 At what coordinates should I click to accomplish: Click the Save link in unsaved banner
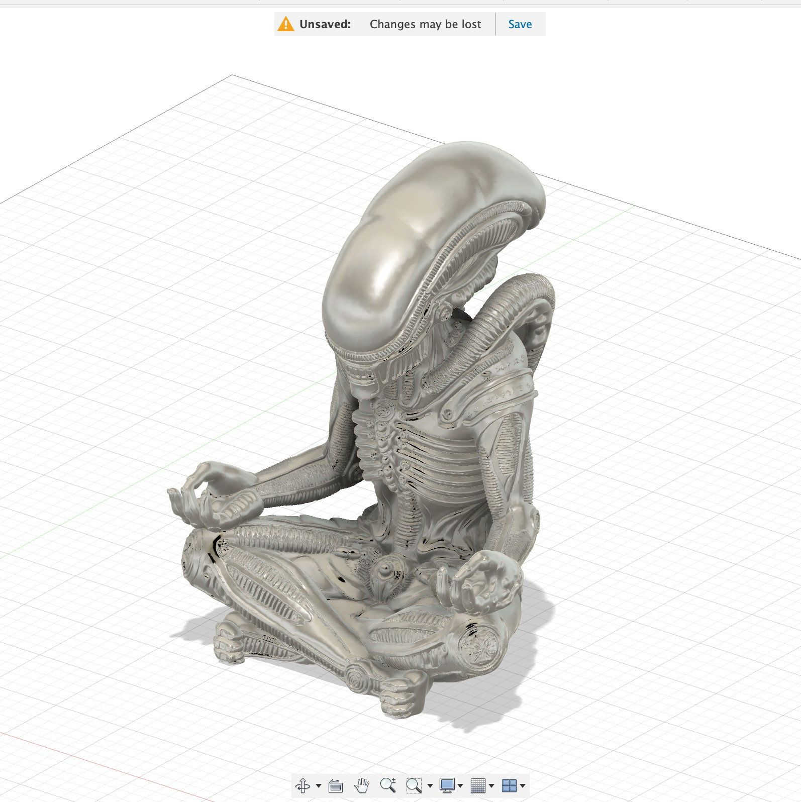click(x=520, y=24)
